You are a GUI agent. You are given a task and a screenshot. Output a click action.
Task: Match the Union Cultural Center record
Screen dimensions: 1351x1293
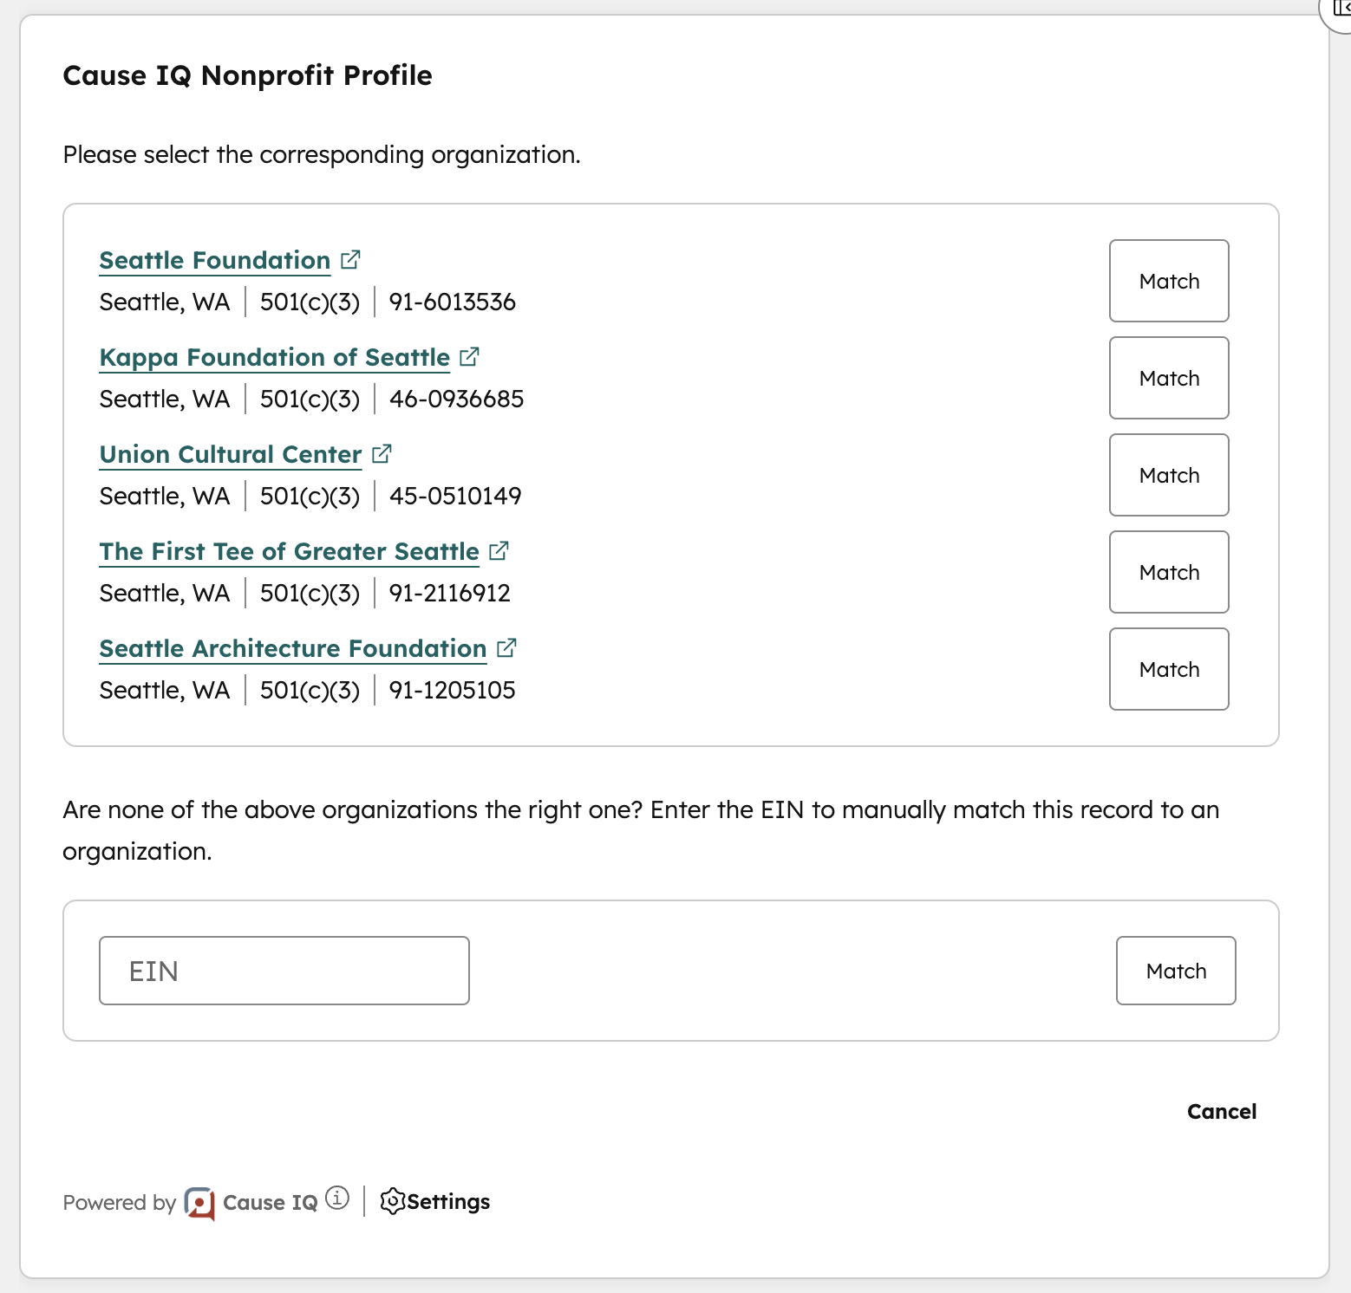click(1168, 475)
